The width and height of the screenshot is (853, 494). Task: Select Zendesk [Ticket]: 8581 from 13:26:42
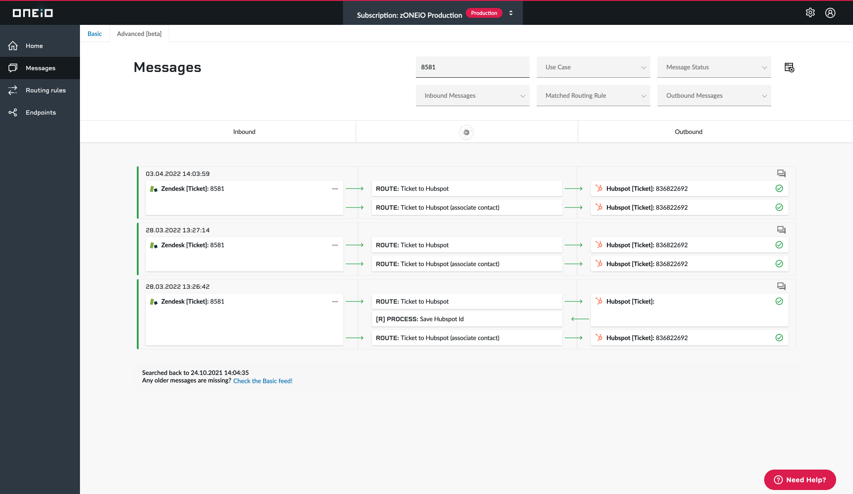click(x=244, y=319)
